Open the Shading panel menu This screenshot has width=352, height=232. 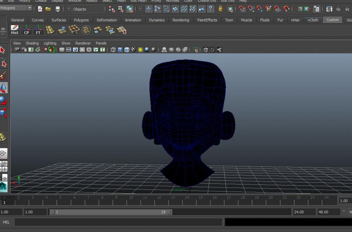(32, 43)
